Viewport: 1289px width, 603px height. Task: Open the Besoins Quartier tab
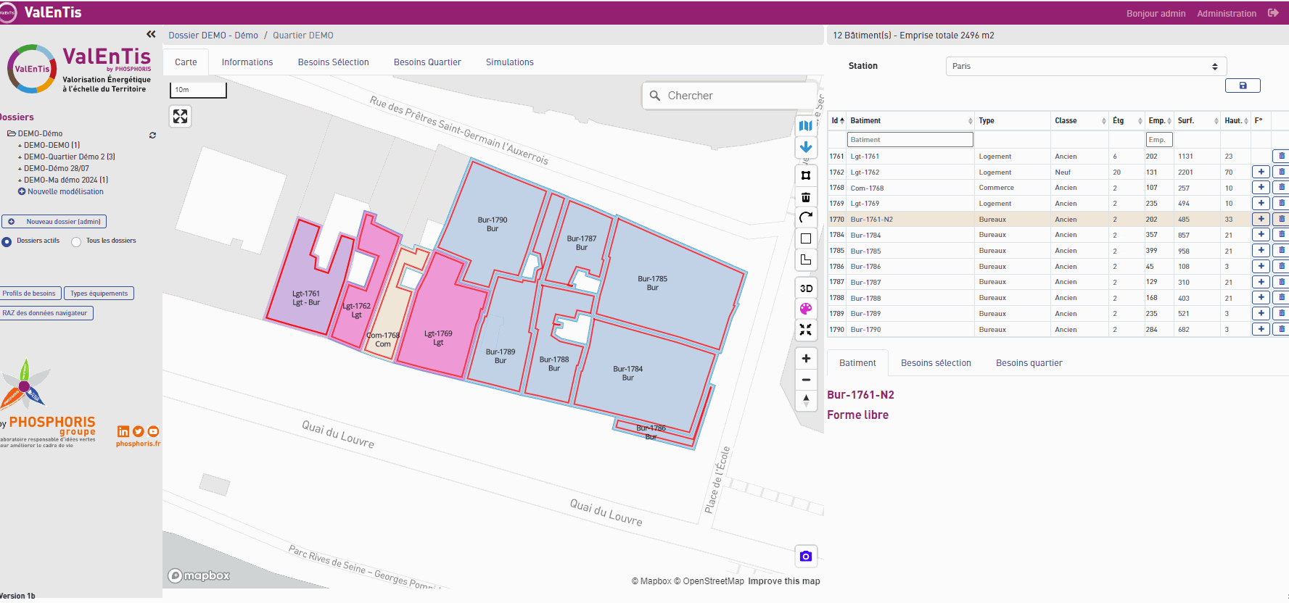(427, 62)
